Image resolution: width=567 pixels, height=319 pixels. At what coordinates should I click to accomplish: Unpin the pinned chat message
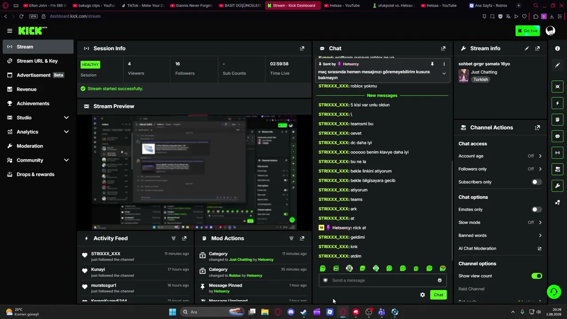pyautogui.click(x=432, y=64)
